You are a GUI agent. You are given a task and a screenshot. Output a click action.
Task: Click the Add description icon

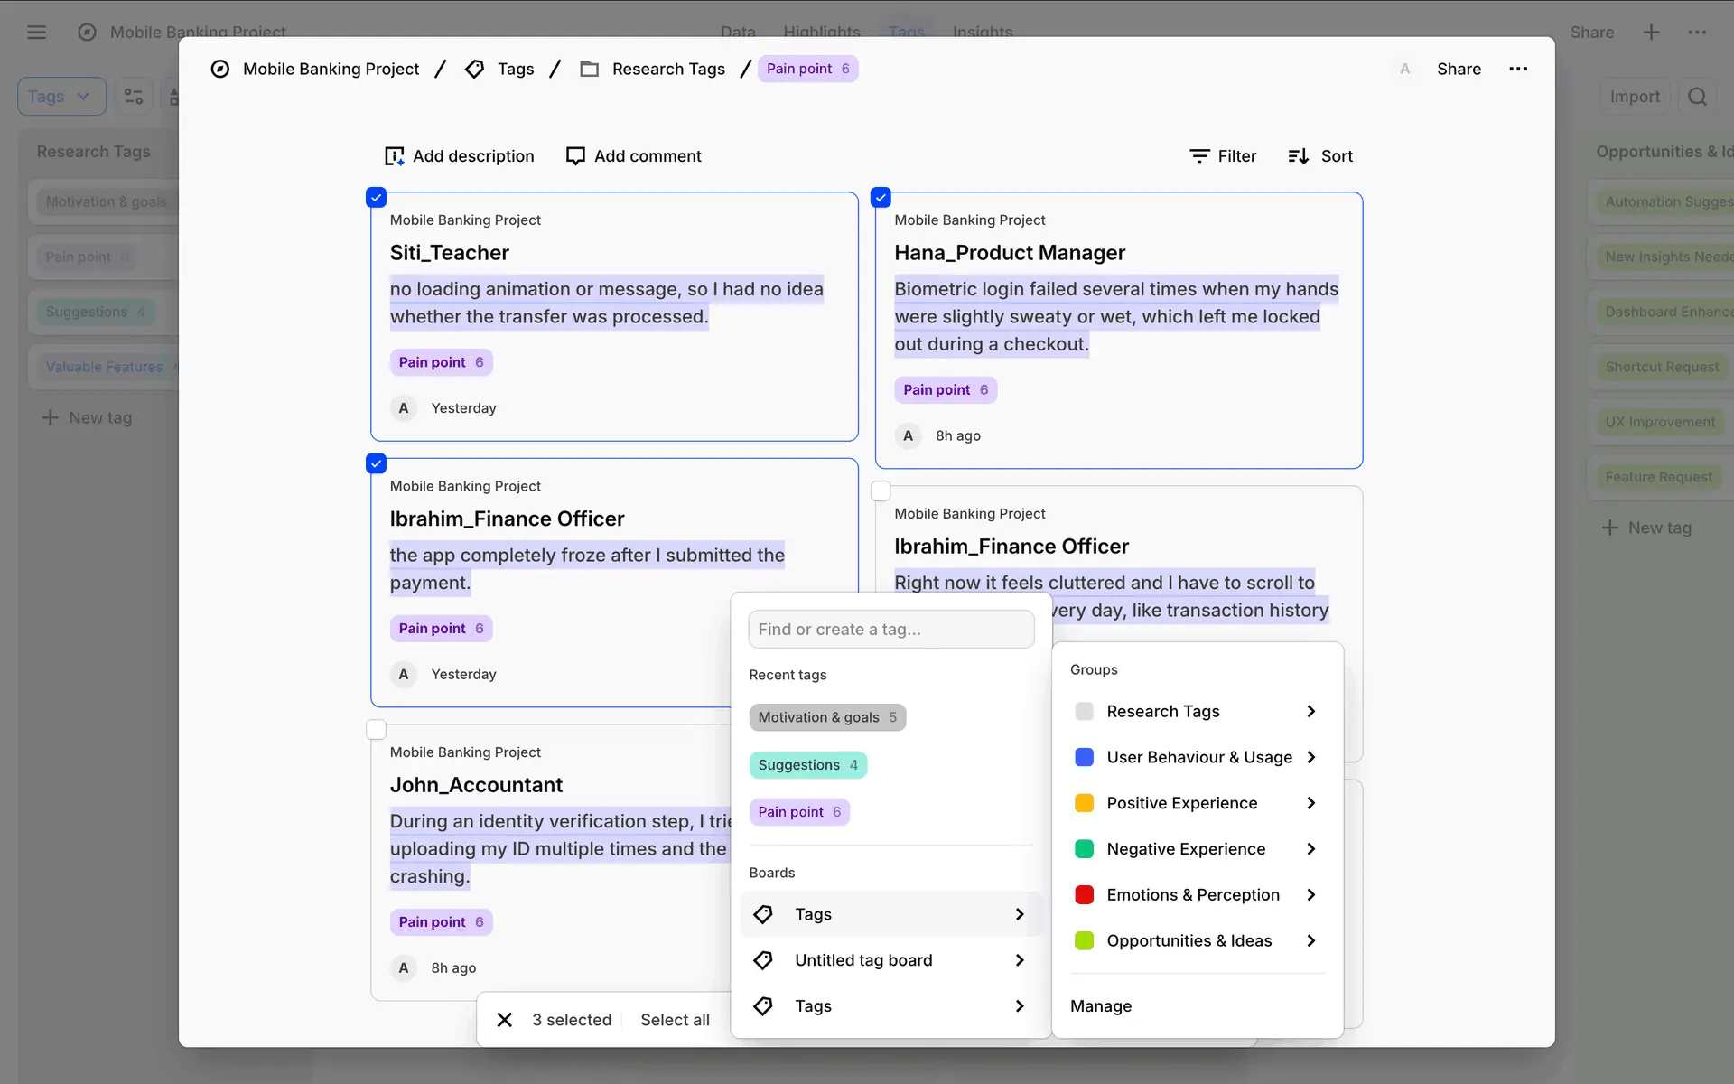pyautogui.click(x=394, y=156)
